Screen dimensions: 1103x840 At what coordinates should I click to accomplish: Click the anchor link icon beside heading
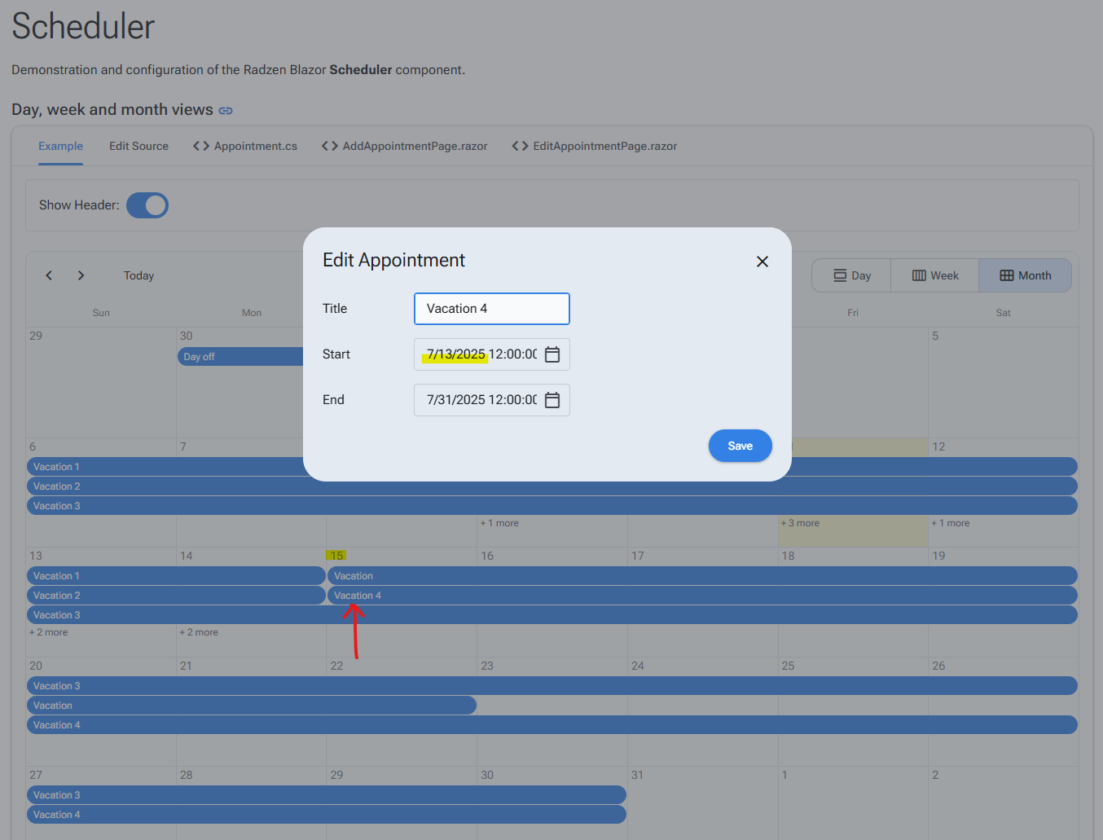click(x=226, y=111)
